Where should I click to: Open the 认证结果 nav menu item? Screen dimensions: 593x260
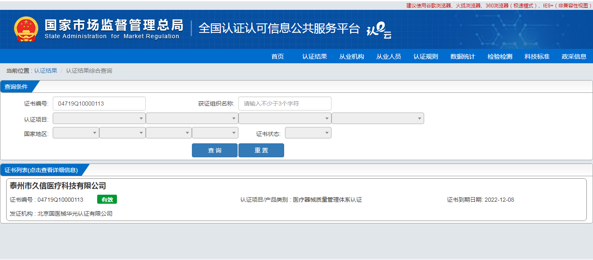(x=315, y=57)
